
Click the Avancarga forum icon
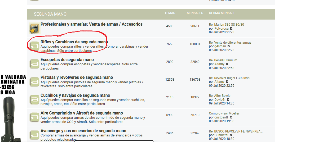coord(34,135)
